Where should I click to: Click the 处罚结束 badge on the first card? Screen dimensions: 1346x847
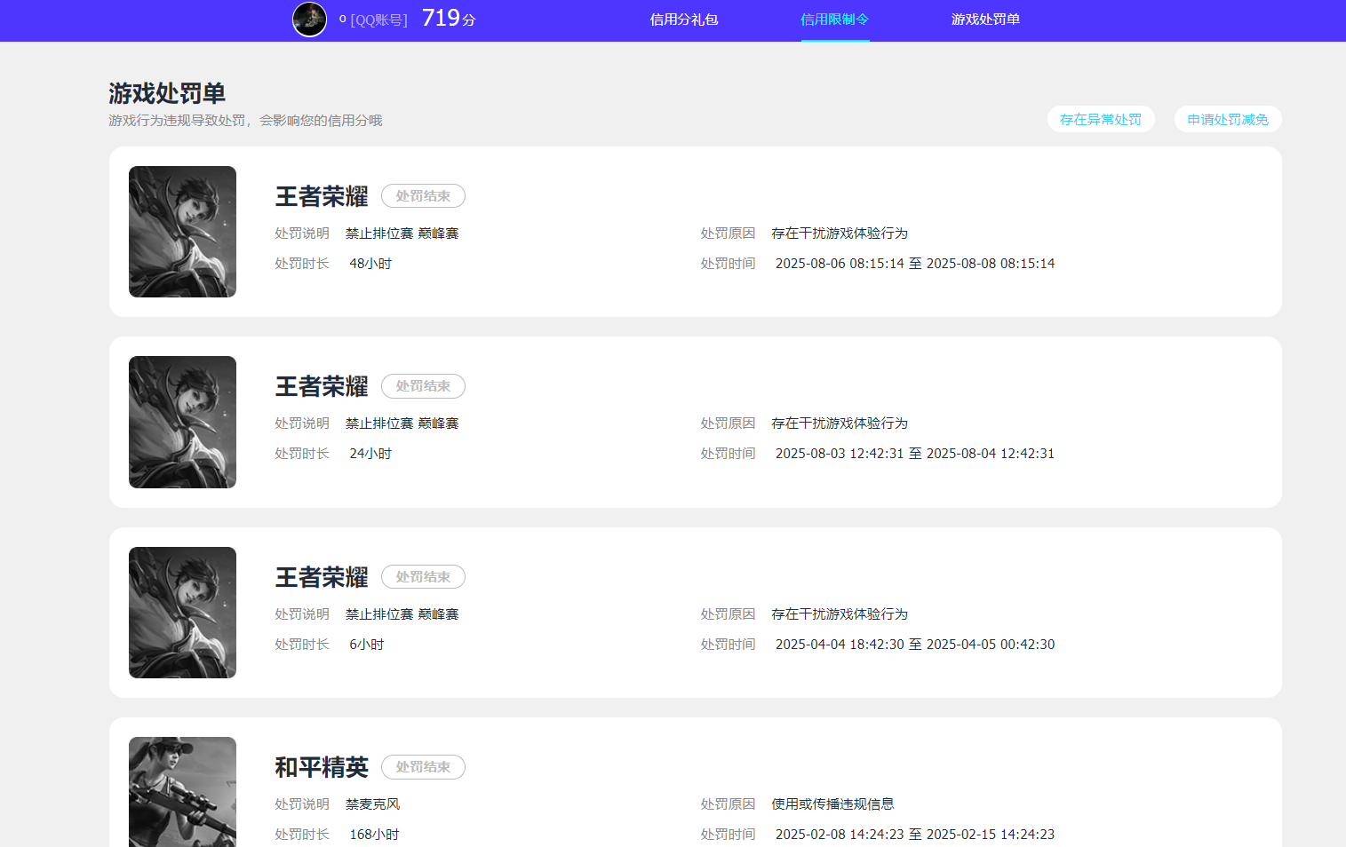[x=423, y=195]
